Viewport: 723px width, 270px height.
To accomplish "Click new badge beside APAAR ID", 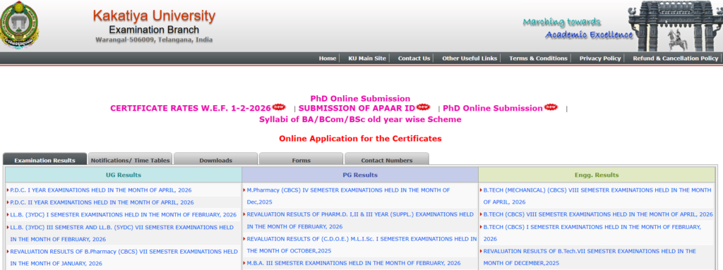I will point(424,107).
